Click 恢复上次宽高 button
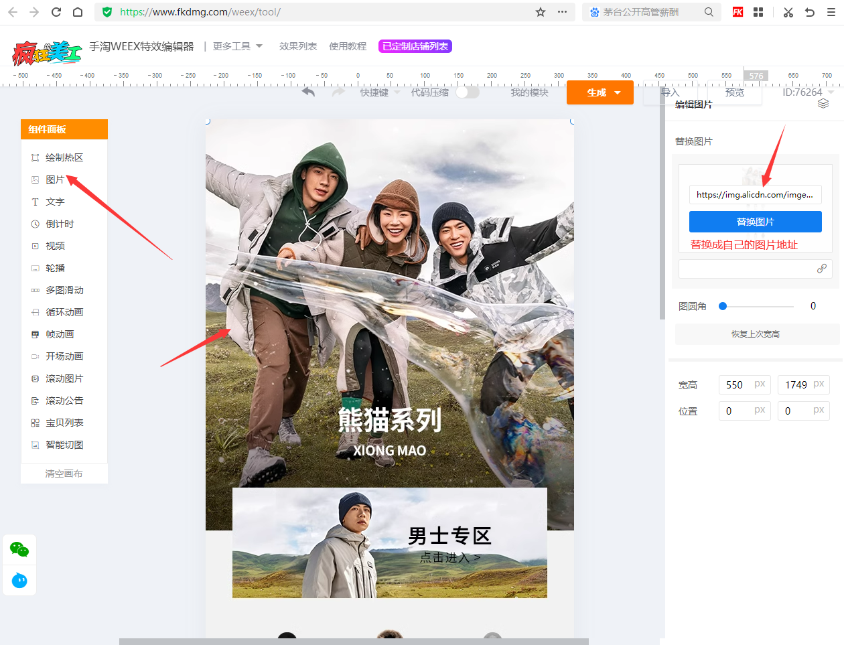 pos(756,334)
